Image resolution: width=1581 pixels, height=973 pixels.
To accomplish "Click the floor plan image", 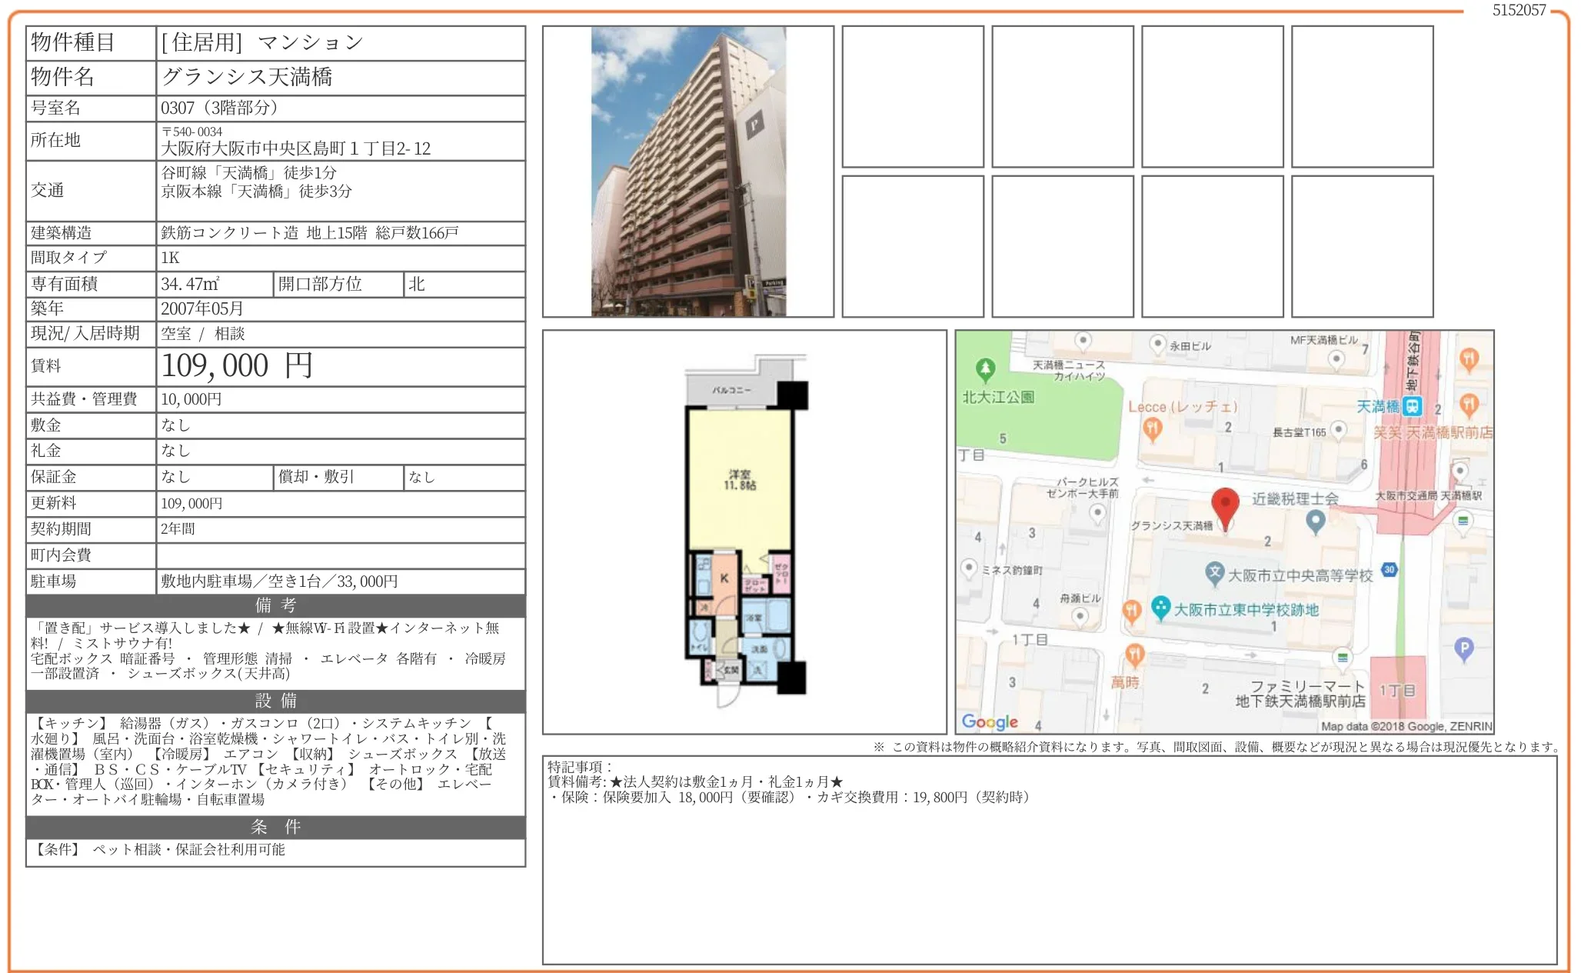I will [x=744, y=531].
